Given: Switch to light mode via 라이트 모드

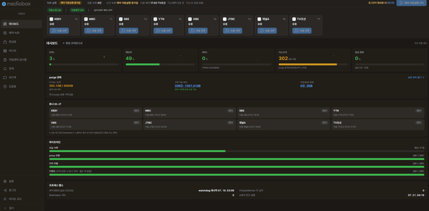Looking at the screenshot, I should click(x=21, y=199).
